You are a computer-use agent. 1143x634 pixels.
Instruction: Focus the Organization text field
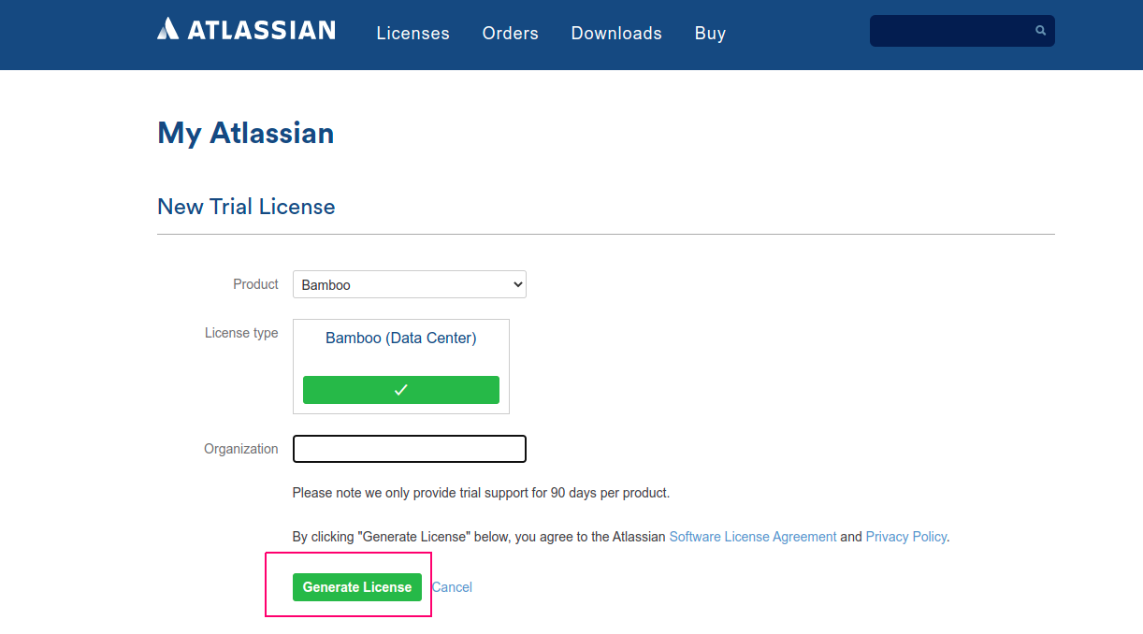410,449
